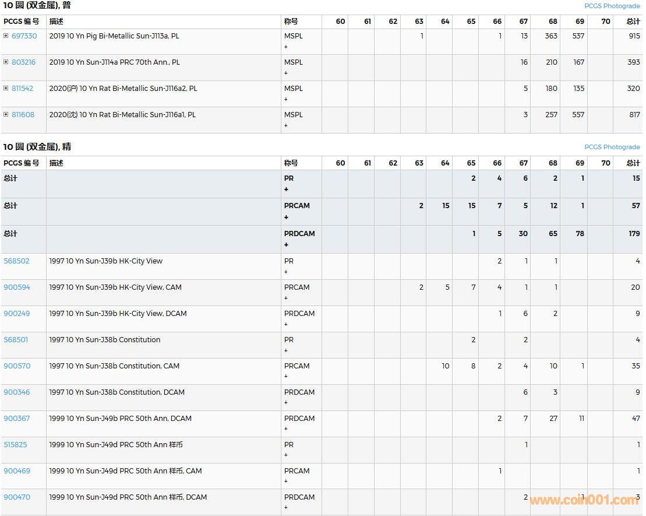Screen dimensions: 646x516
Task: Open the PCGS Photograde link in 精 section
Action: [612, 148]
